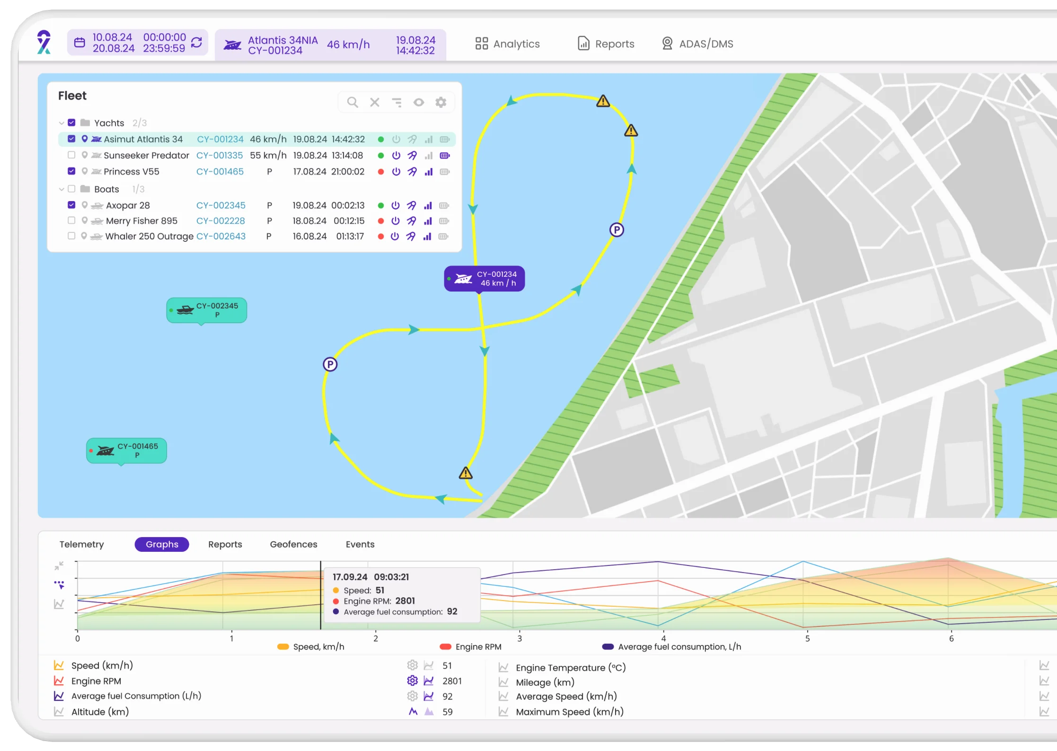Image resolution: width=1057 pixels, height=751 pixels.
Task: Open the Events tab
Action: click(360, 544)
